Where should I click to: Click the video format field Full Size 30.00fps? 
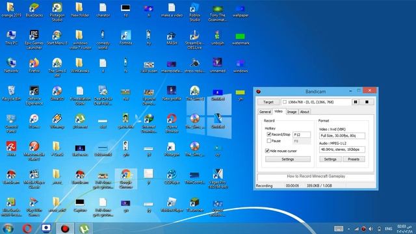click(342, 136)
